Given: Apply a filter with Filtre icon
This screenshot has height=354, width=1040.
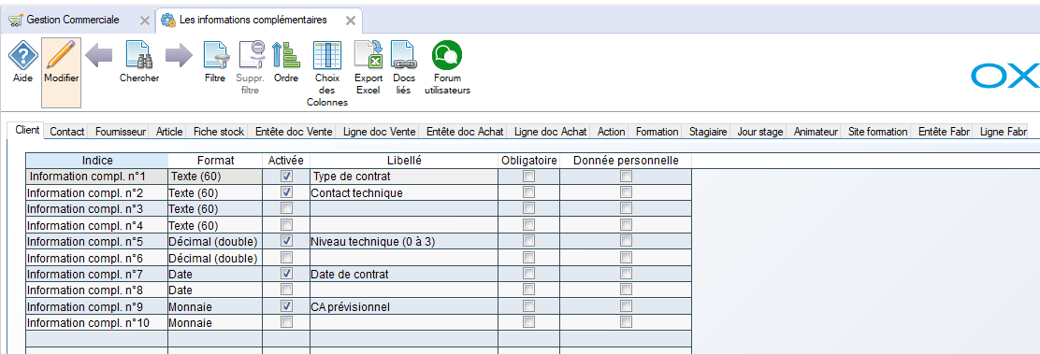Looking at the screenshot, I should pos(215,63).
